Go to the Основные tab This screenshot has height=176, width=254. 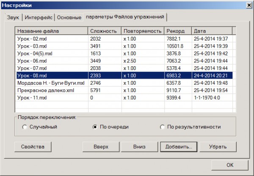point(69,18)
